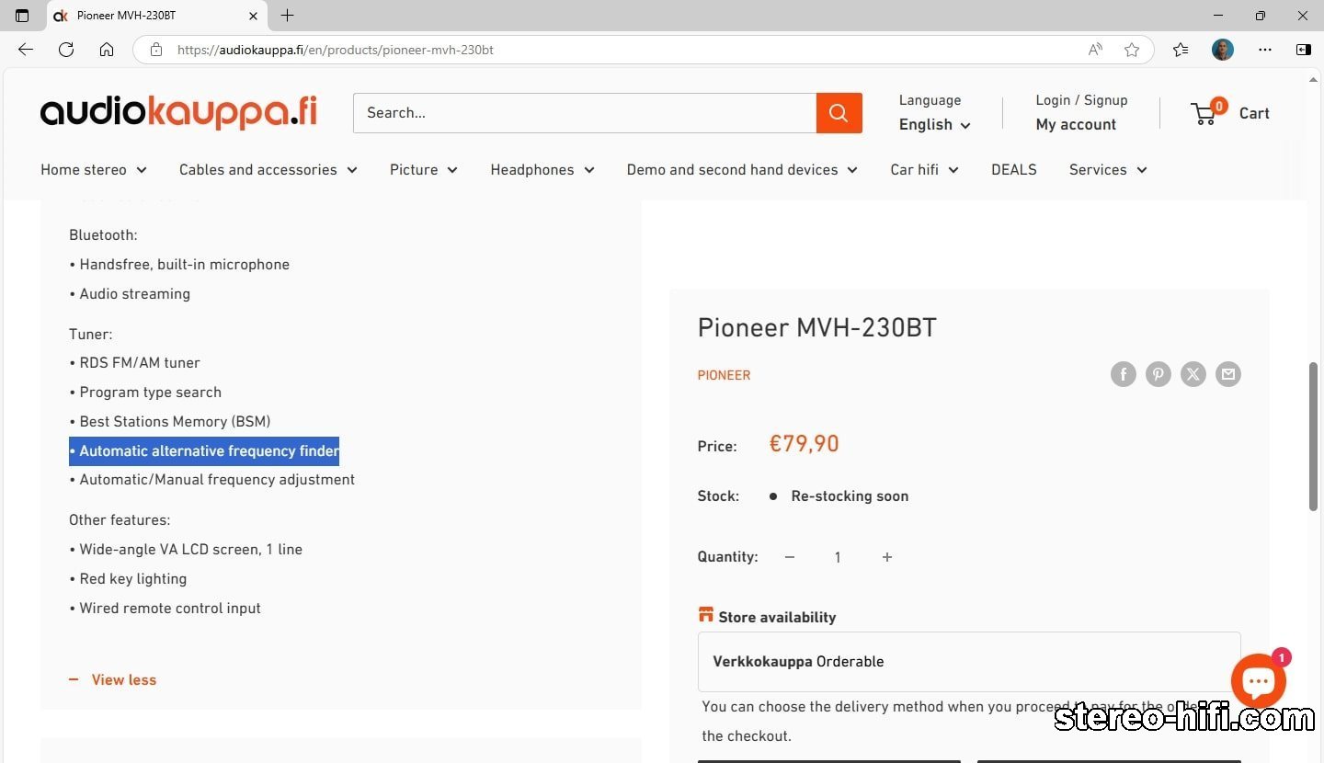Image resolution: width=1324 pixels, height=763 pixels.
Task: Collapse description with View less
Action: pyautogui.click(x=112, y=680)
